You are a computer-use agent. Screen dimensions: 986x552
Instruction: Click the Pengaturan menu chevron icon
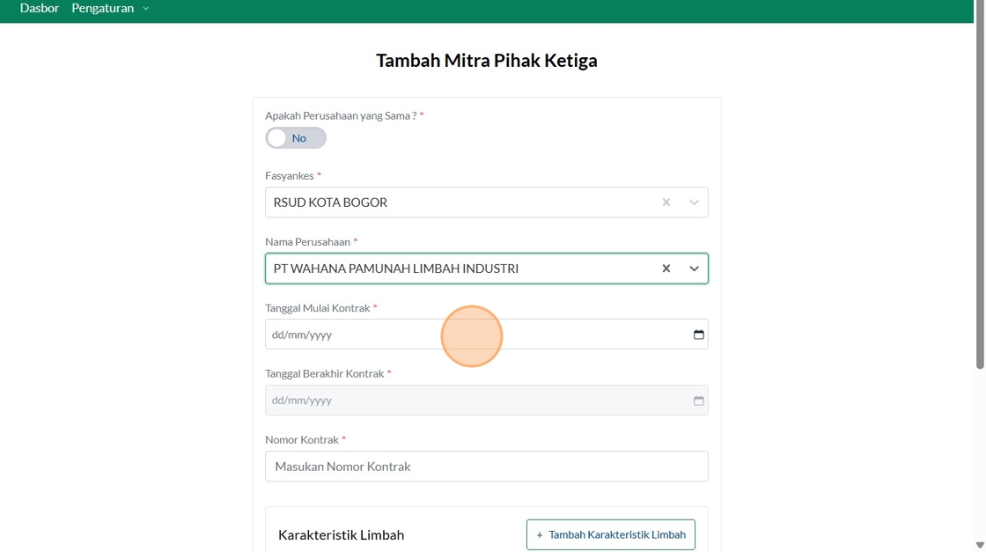click(x=146, y=9)
